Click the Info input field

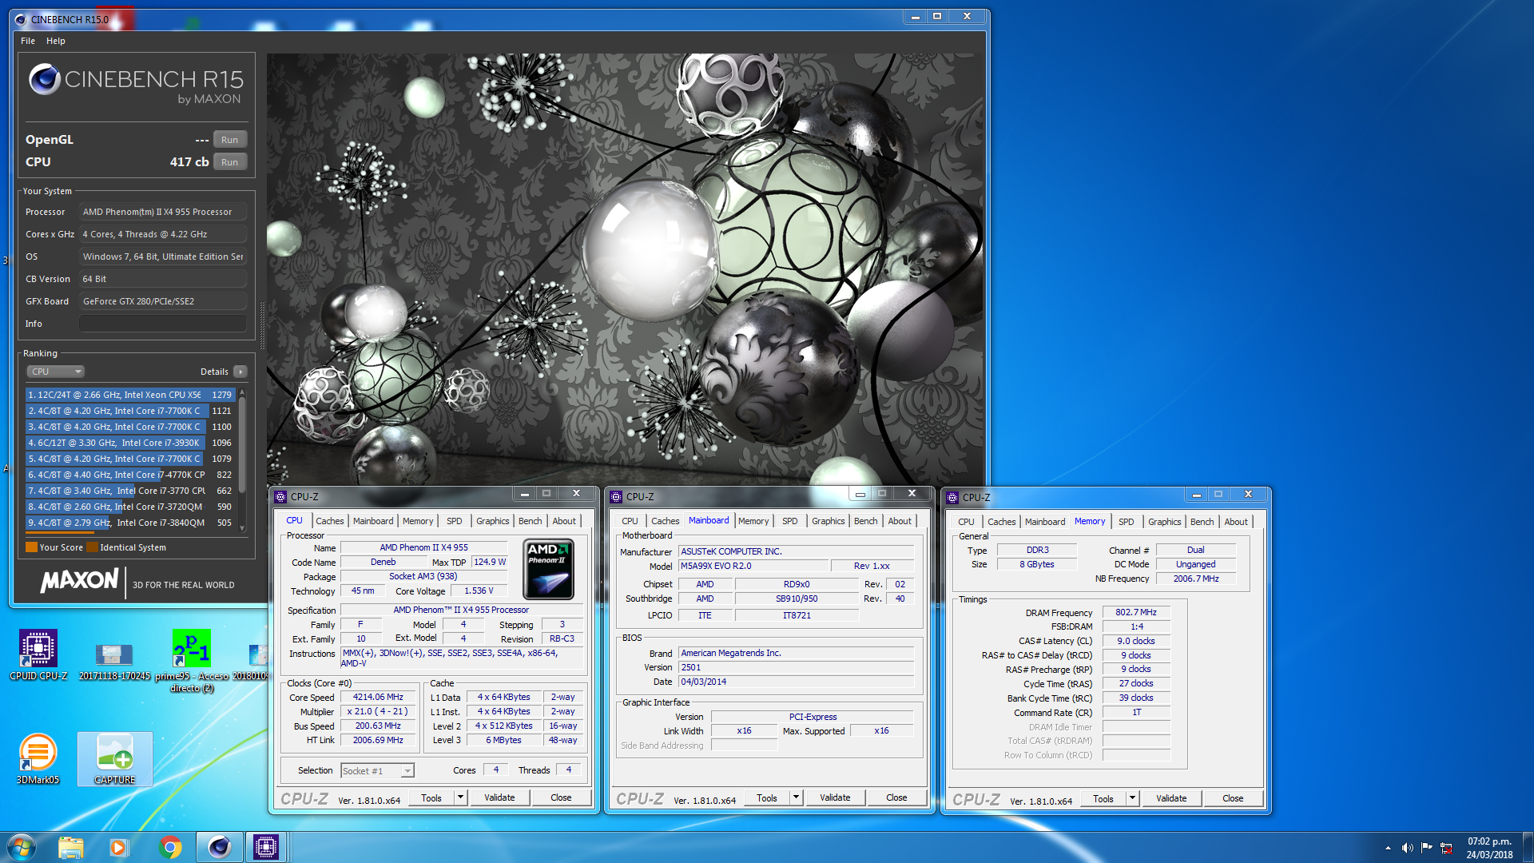162,324
